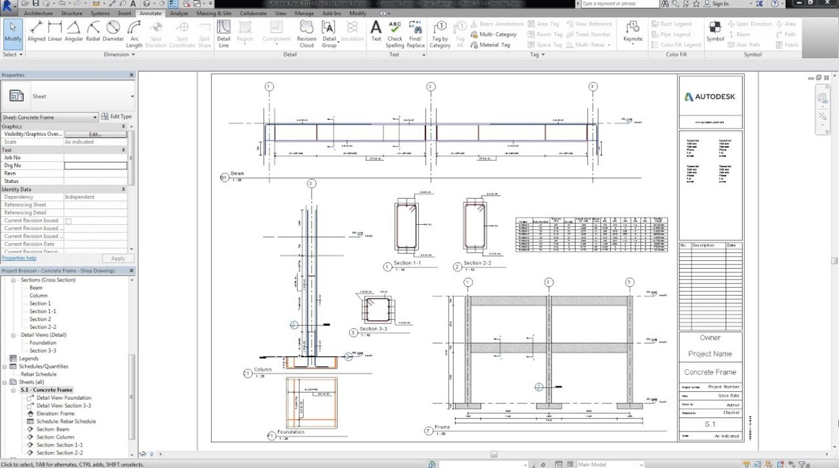Collapse the Detail Views (Detail) node
The image size is (839, 468).
(14, 335)
